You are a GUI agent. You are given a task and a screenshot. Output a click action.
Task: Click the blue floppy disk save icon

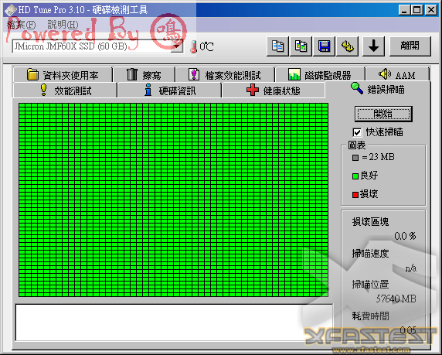click(325, 46)
